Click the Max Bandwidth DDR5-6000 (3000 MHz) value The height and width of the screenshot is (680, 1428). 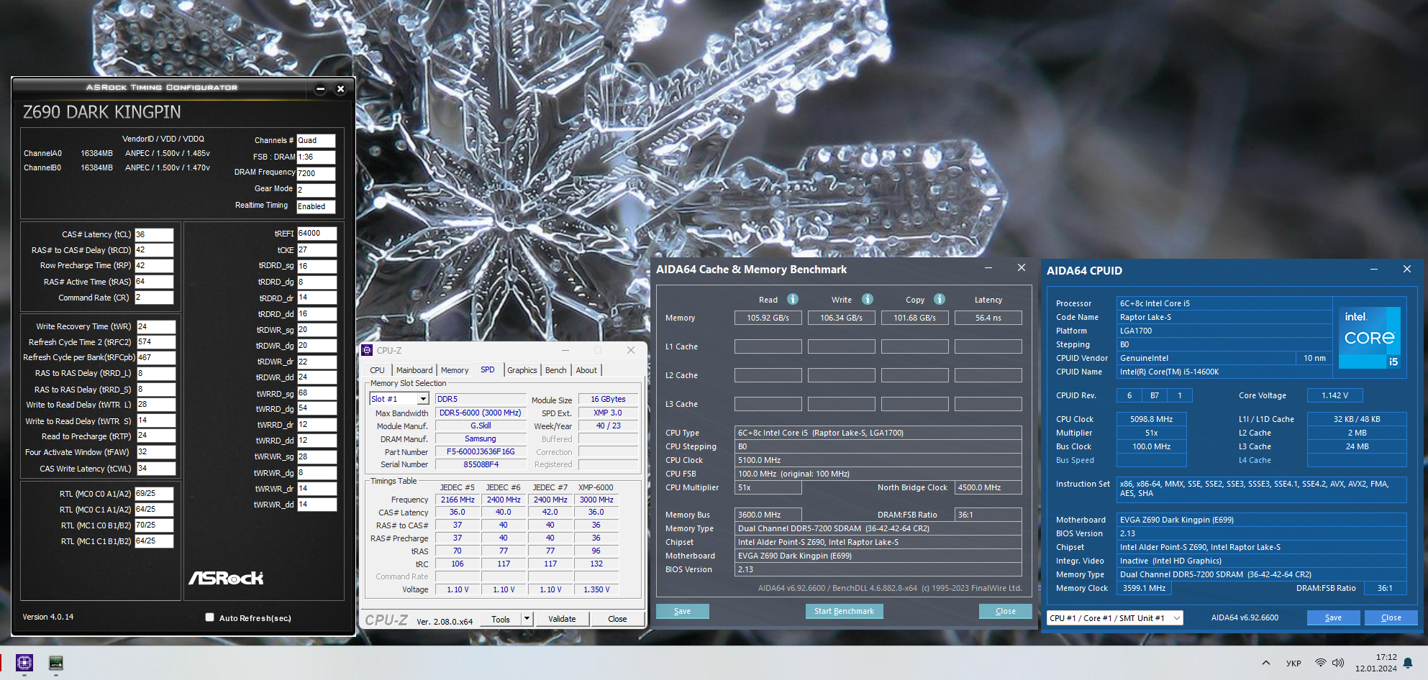click(481, 413)
